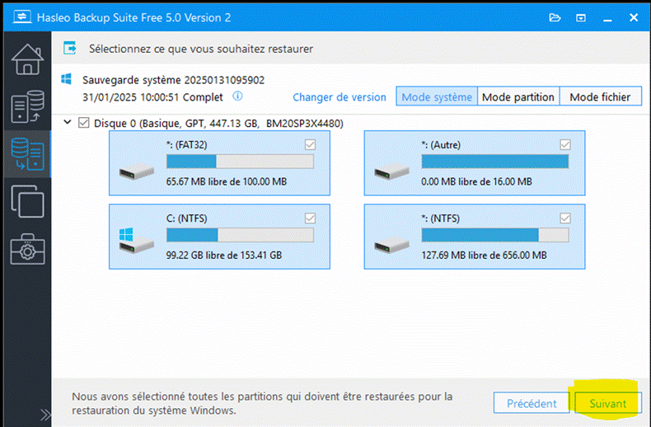651x427 pixels.
Task: Expand sidebar with double-chevron icon
Action: click(45, 414)
